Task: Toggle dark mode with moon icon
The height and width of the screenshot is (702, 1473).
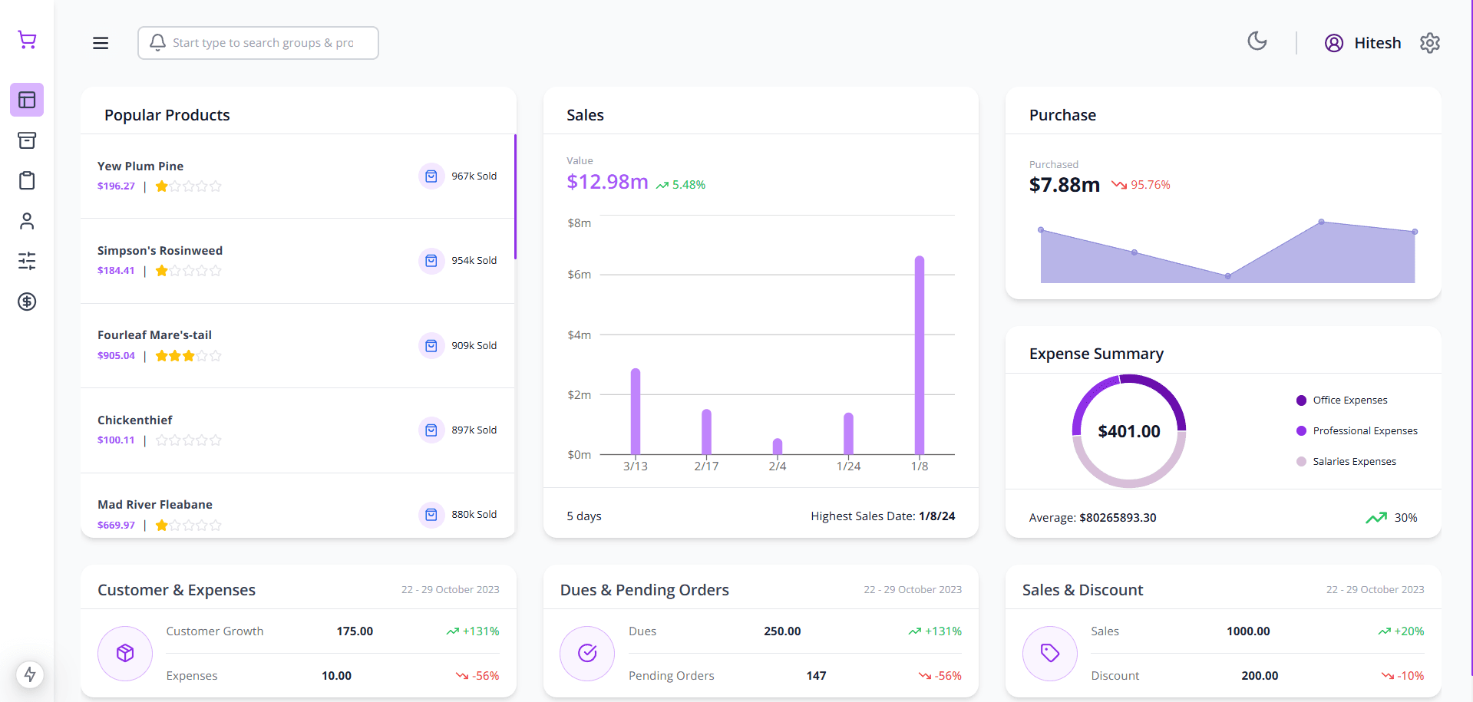Action: point(1257,41)
